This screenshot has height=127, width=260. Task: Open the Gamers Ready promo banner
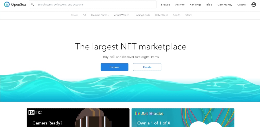click(78, 118)
